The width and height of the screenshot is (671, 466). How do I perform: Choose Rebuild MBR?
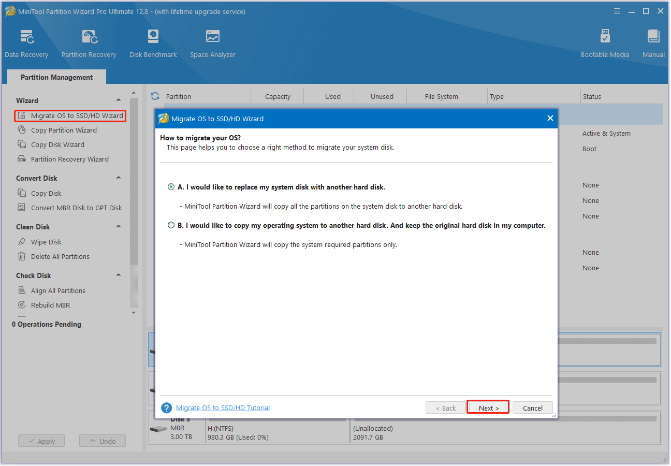coord(50,305)
